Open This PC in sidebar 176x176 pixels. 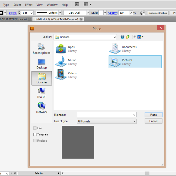tap(41, 93)
